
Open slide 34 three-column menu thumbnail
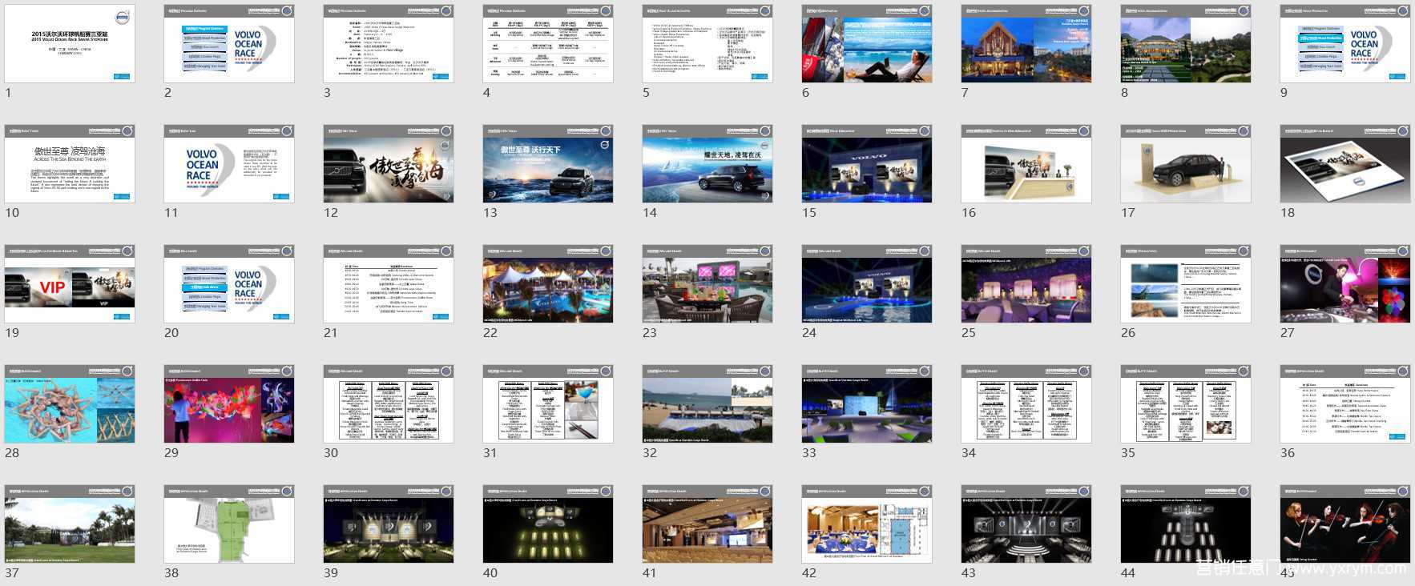(1026, 403)
